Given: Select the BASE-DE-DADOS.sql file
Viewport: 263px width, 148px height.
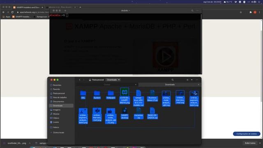Looking at the screenshot, I should [x=152, y=113].
